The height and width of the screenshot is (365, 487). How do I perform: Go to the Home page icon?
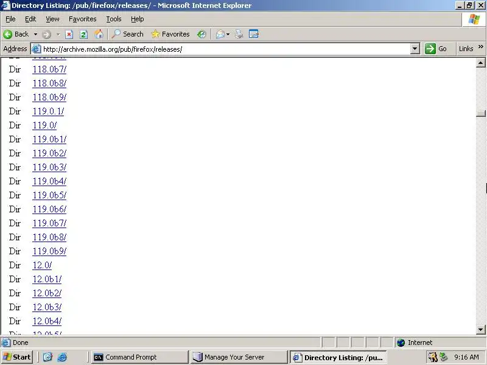tap(99, 34)
